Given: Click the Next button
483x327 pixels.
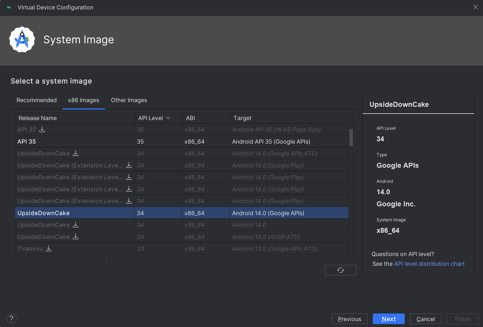Looking at the screenshot, I should pos(389,319).
